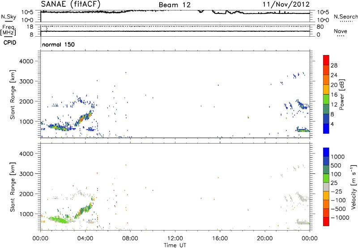Click the Beam 12 label
The image size is (358, 248).
[175, 5]
